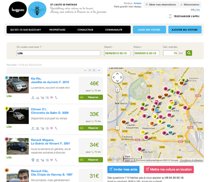Click map marker number 12
The width and height of the screenshot is (209, 182).
point(142,108)
